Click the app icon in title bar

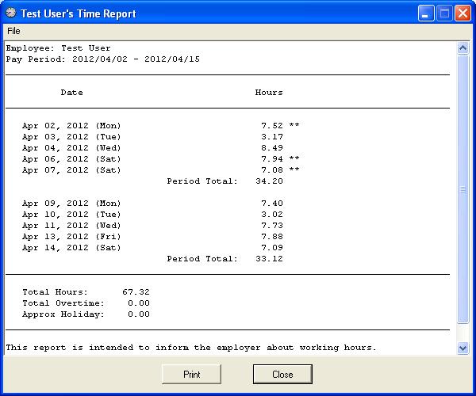[11, 13]
